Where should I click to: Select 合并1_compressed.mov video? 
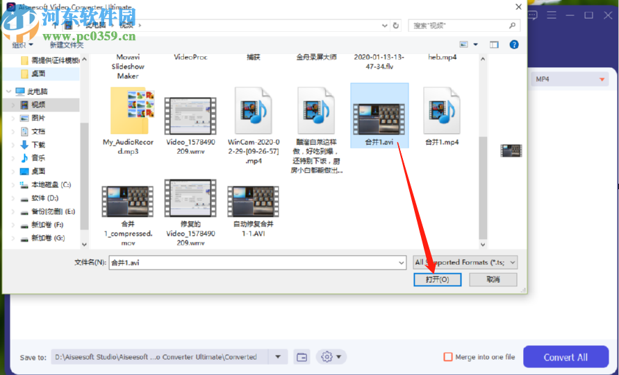pyautogui.click(x=128, y=216)
